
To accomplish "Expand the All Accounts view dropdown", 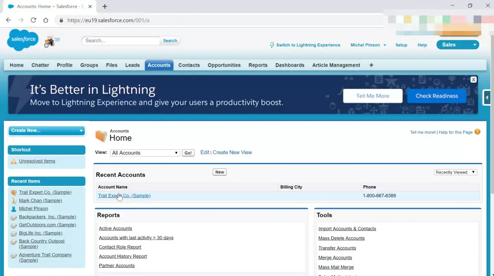I will tap(145, 153).
